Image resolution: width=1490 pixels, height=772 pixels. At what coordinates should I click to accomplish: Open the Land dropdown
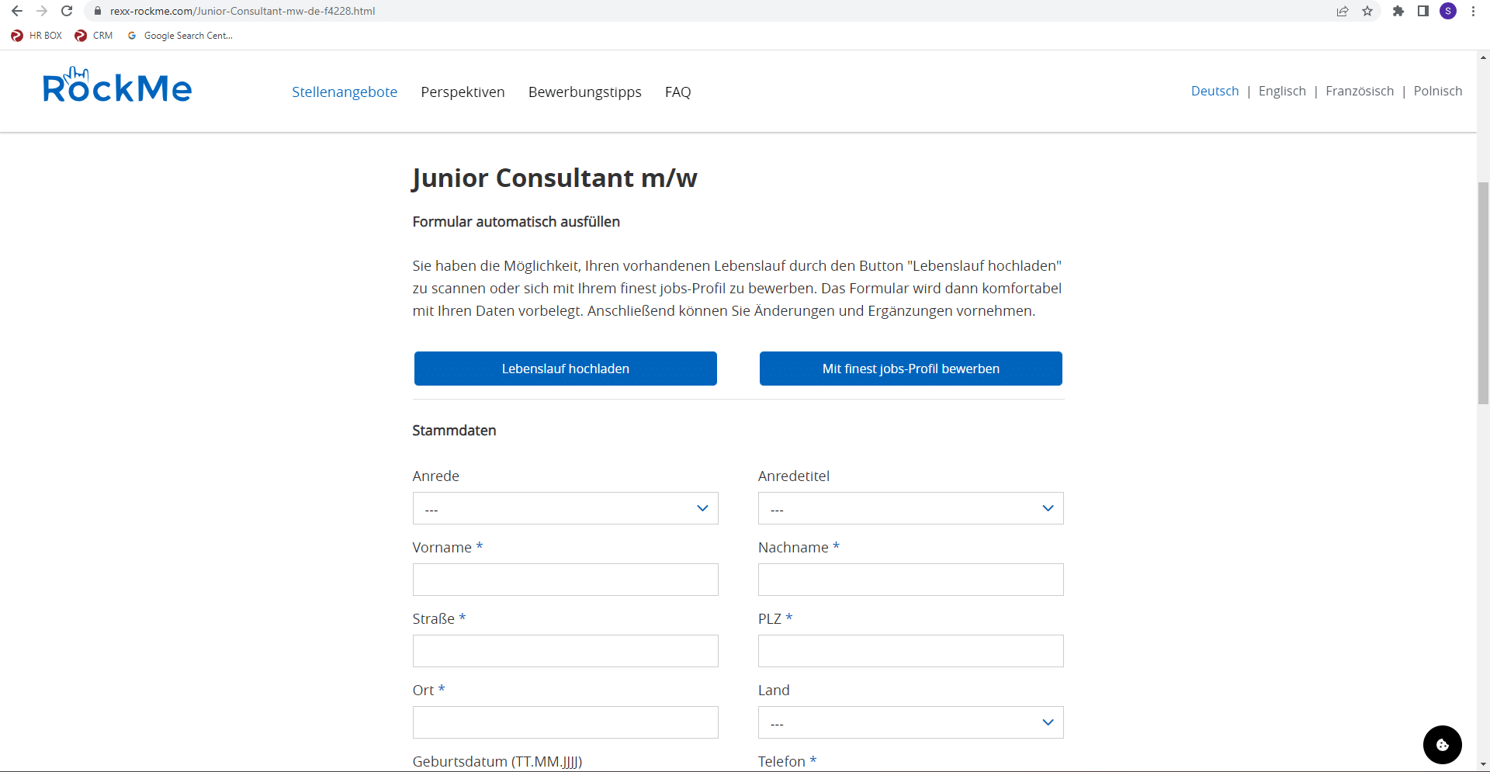click(910, 722)
